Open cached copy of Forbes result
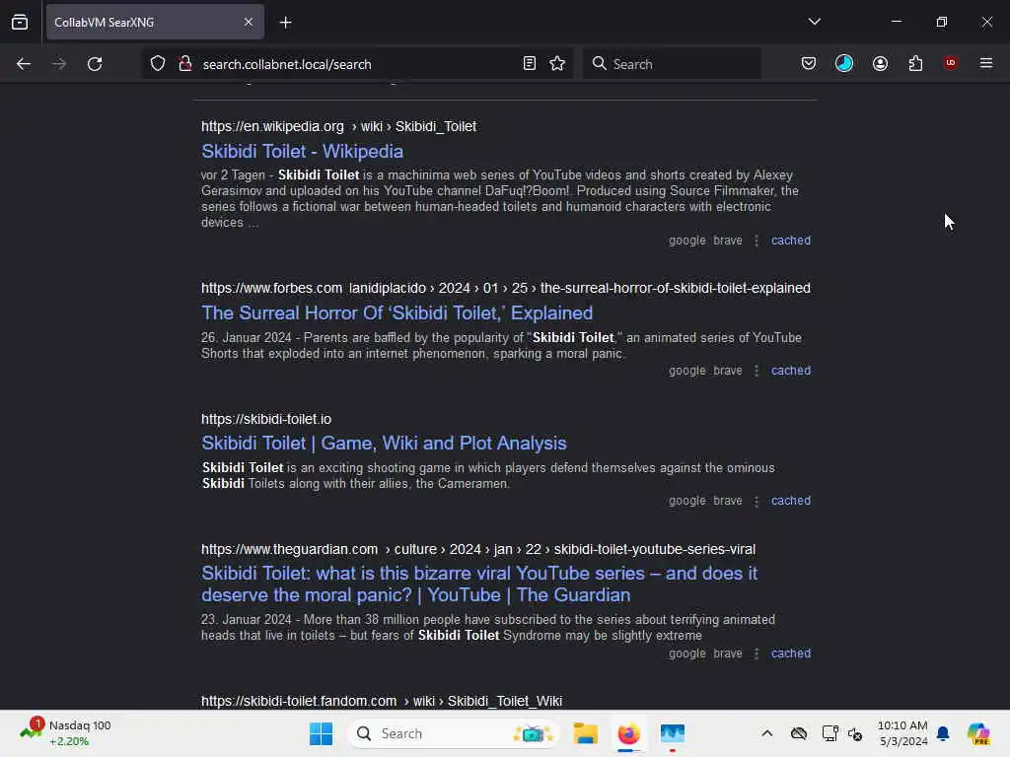This screenshot has height=757, width=1010. (791, 371)
